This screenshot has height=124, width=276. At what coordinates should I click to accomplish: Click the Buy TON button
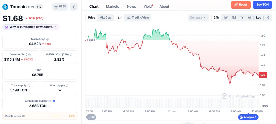click(x=262, y=5)
